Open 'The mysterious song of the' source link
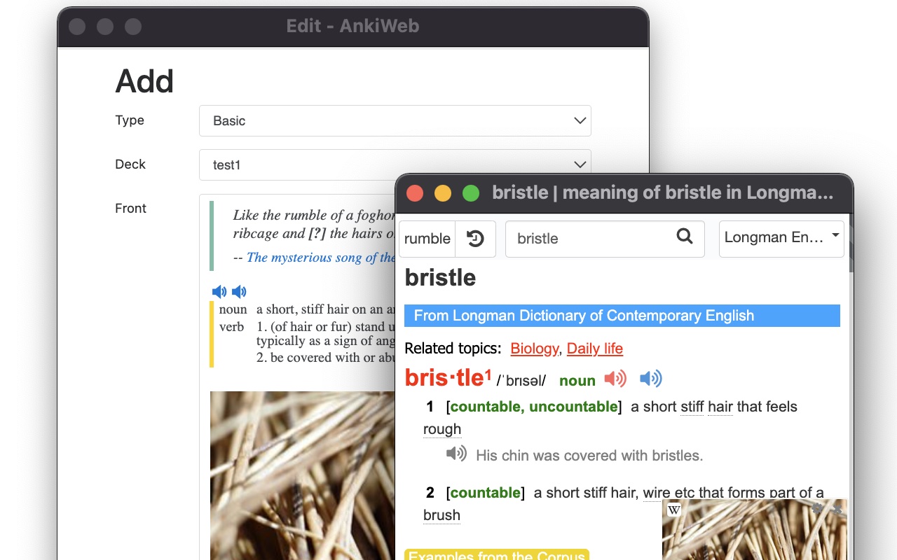This screenshot has width=897, height=560. click(x=321, y=258)
